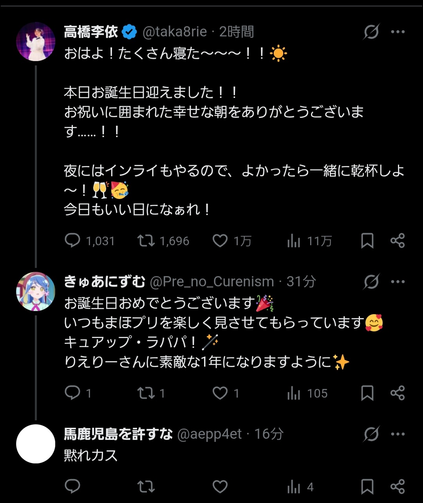Open @taka8rie profile handle link
This screenshot has width=423, height=503.
click(175, 32)
